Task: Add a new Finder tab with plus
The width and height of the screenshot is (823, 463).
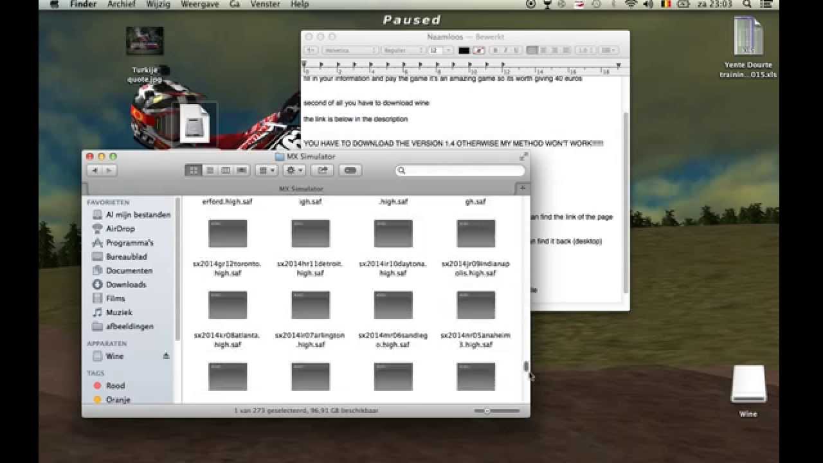Action: [x=523, y=188]
